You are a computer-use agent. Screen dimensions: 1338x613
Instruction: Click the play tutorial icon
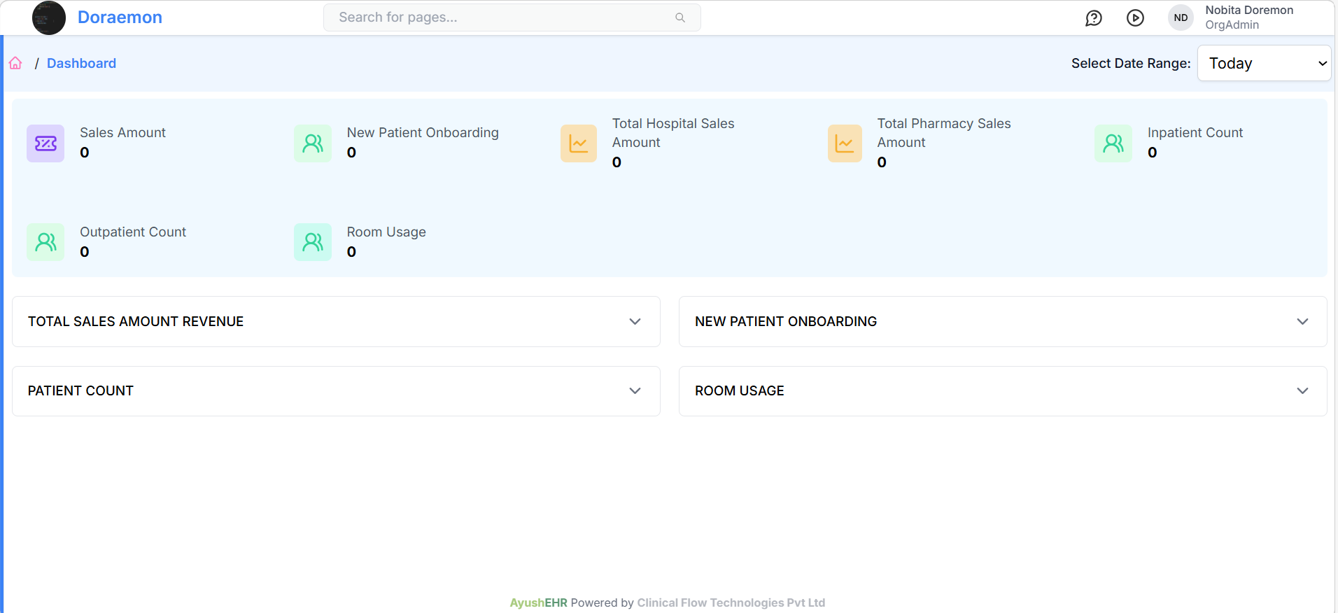click(1135, 18)
